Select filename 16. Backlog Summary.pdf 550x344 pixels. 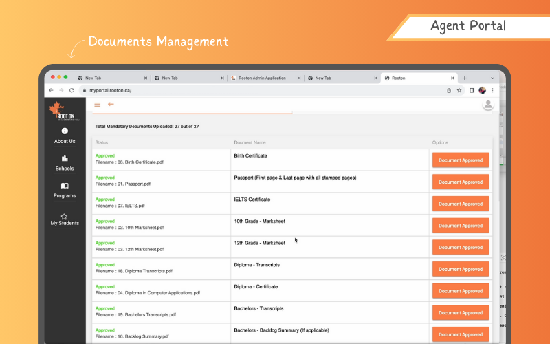(x=132, y=336)
